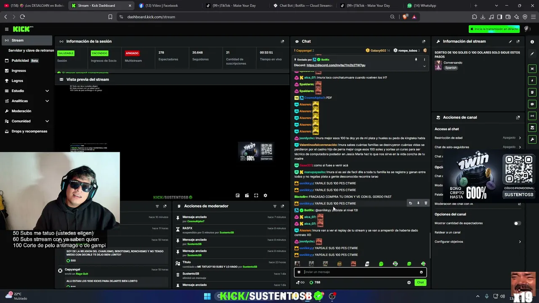Reply to the hovered ssnilkkyy chat message
This screenshot has height=303, width=539.
(x=410, y=203)
